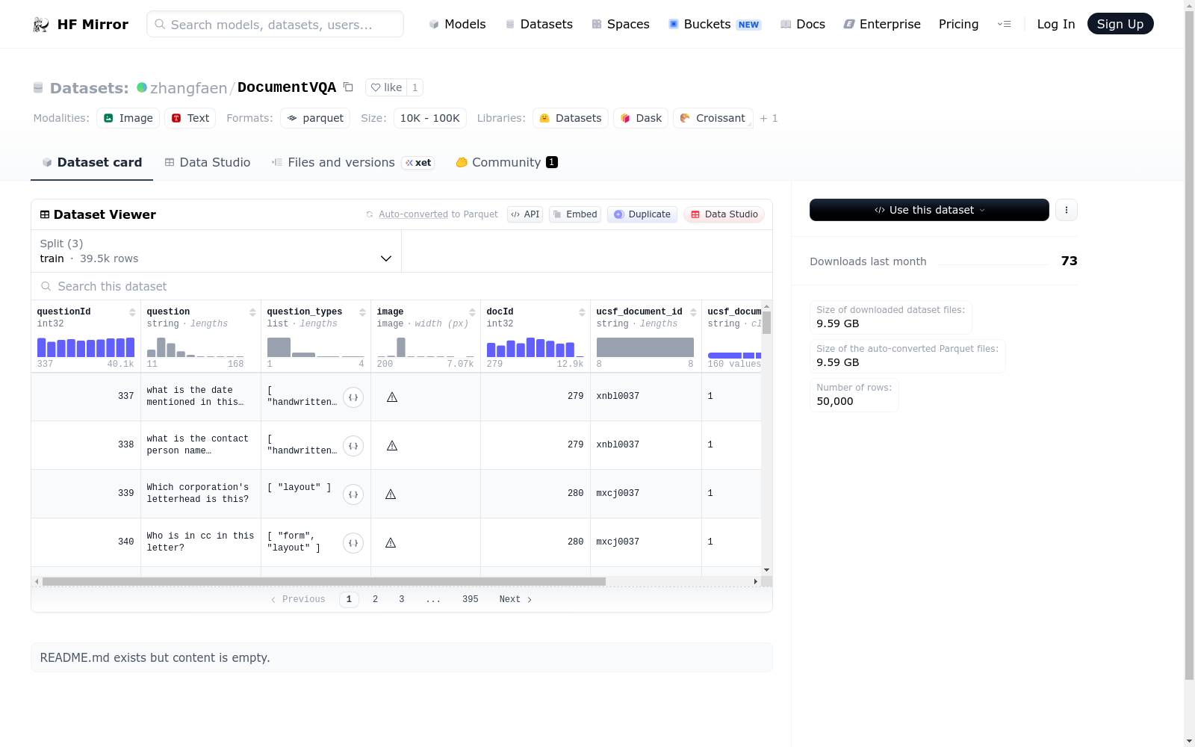Click the question lengths histogram

[x=196, y=347]
